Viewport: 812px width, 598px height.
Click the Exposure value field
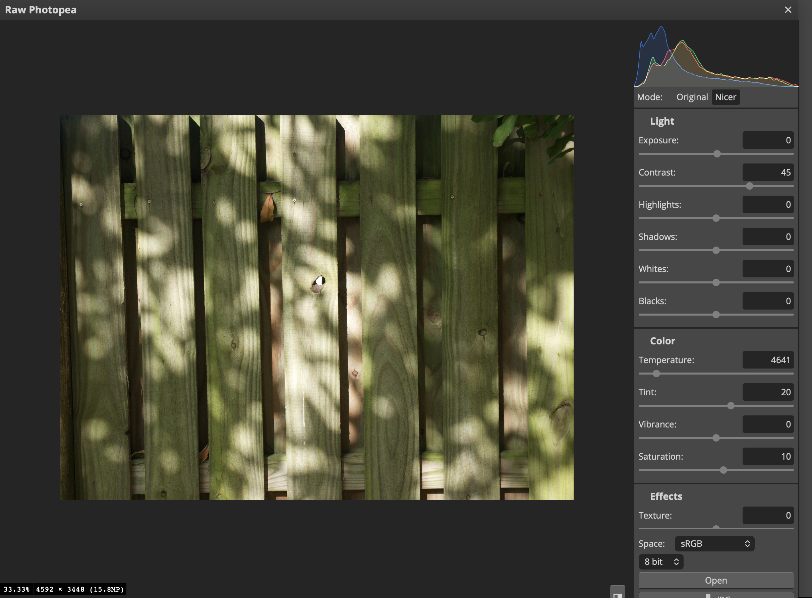tap(767, 140)
